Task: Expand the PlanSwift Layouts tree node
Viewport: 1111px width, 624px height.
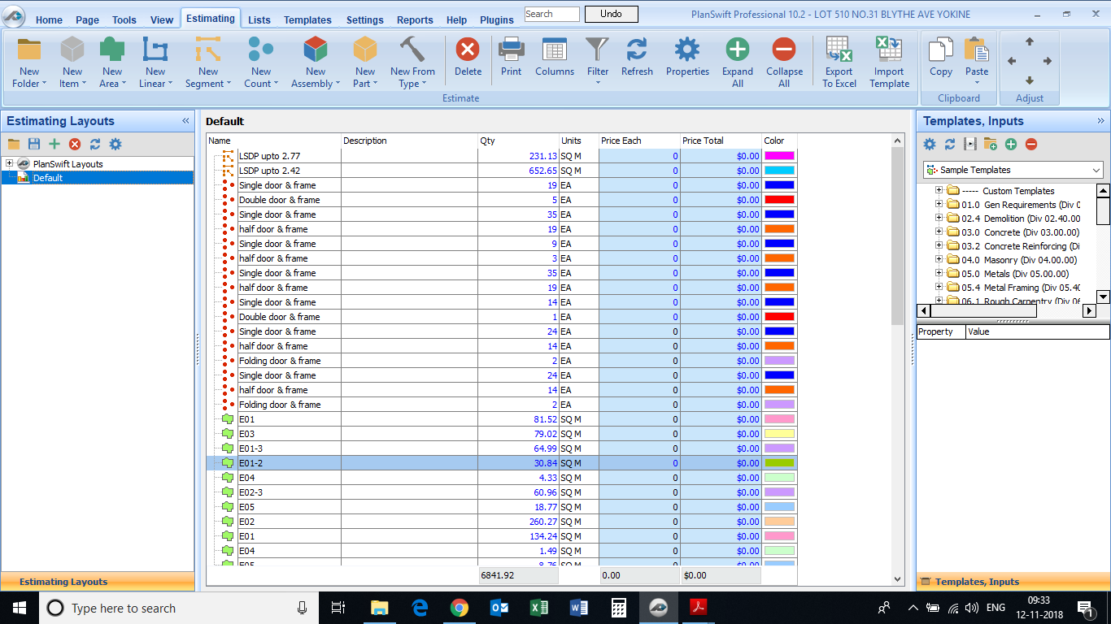Action: coord(10,163)
